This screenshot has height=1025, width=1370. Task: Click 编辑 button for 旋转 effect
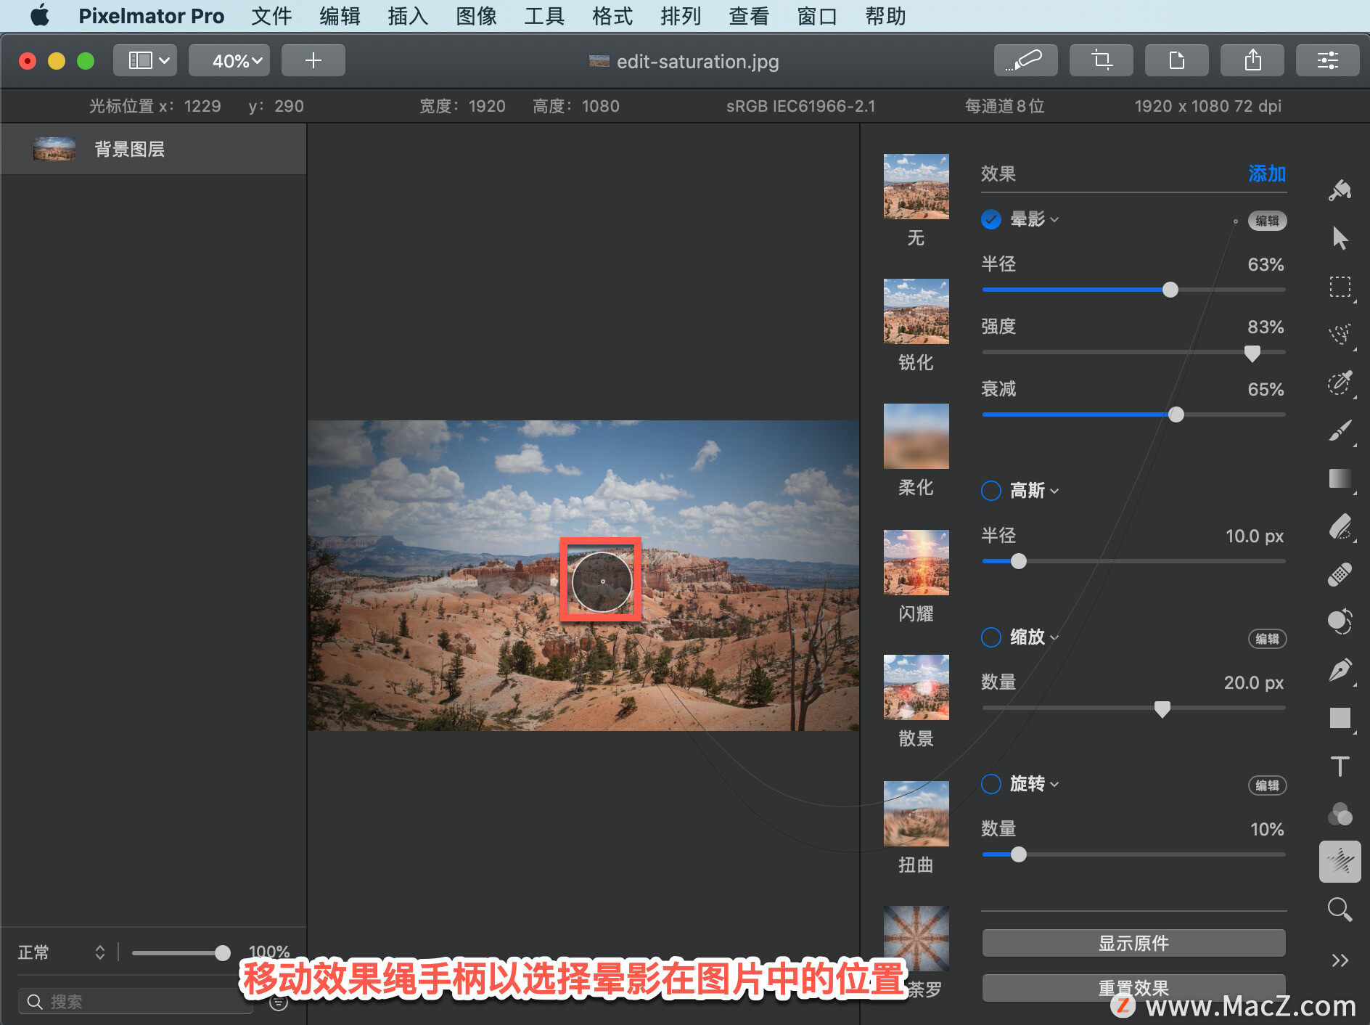1267,785
